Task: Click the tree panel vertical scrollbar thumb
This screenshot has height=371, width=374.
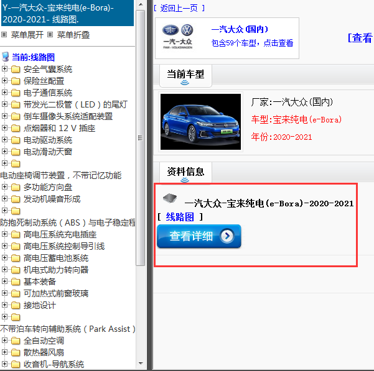Action: [141, 137]
